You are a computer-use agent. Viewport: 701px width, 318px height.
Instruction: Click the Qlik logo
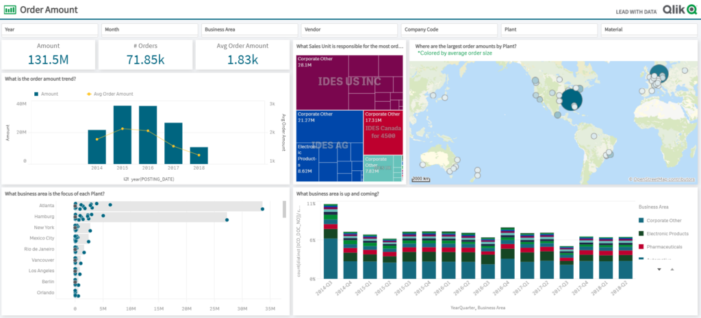[x=680, y=10]
